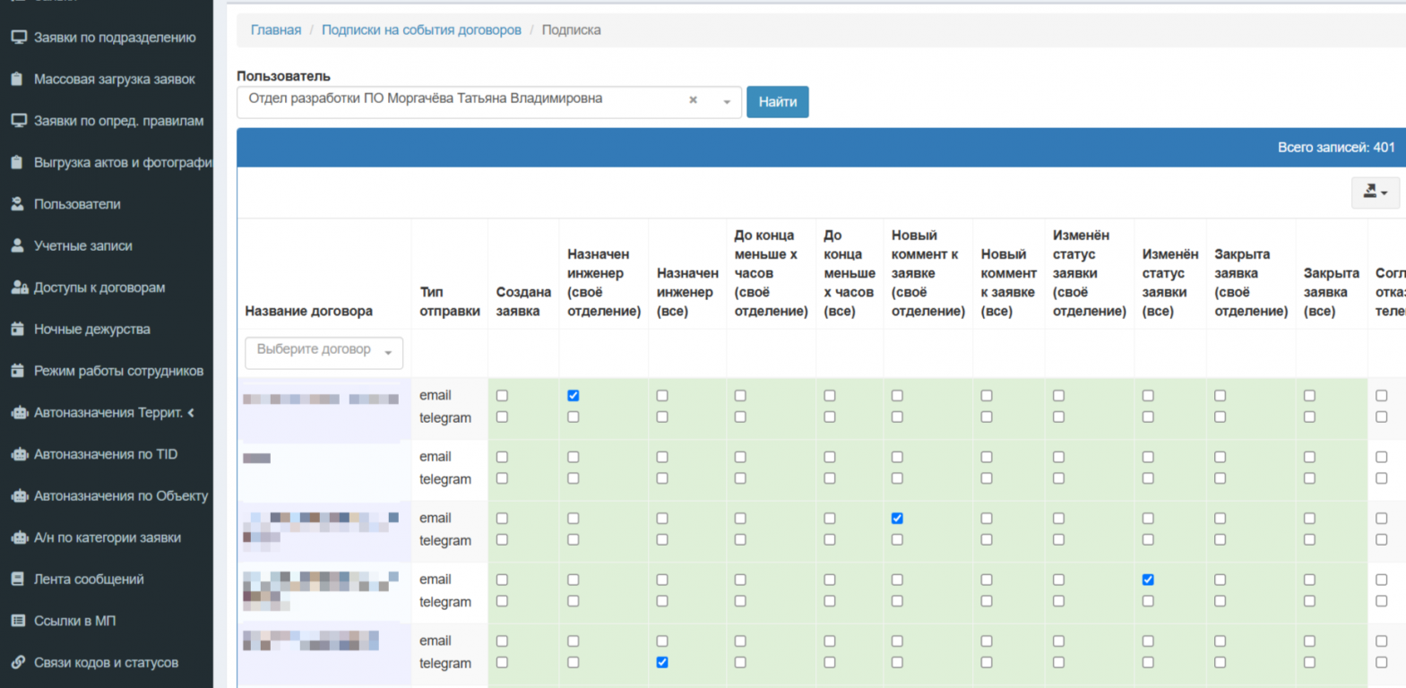Click the Ссылки в МП list icon
1406x688 pixels.
click(x=18, y=621)
